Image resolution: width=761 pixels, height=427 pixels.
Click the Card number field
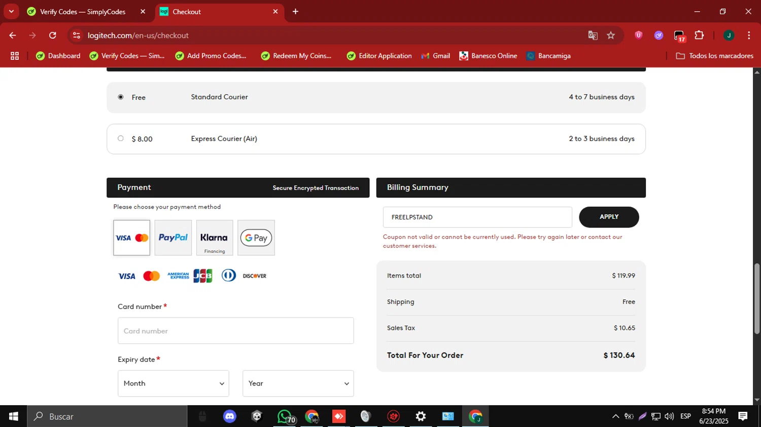click(x=236, y=331)
